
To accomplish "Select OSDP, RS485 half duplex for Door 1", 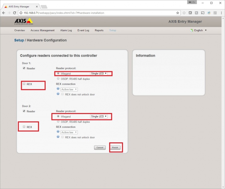I will click(x=58, y=78).
